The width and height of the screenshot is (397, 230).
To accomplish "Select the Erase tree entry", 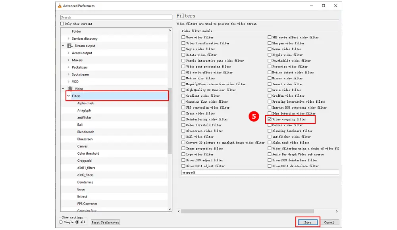I will click(x=81, y=189).
